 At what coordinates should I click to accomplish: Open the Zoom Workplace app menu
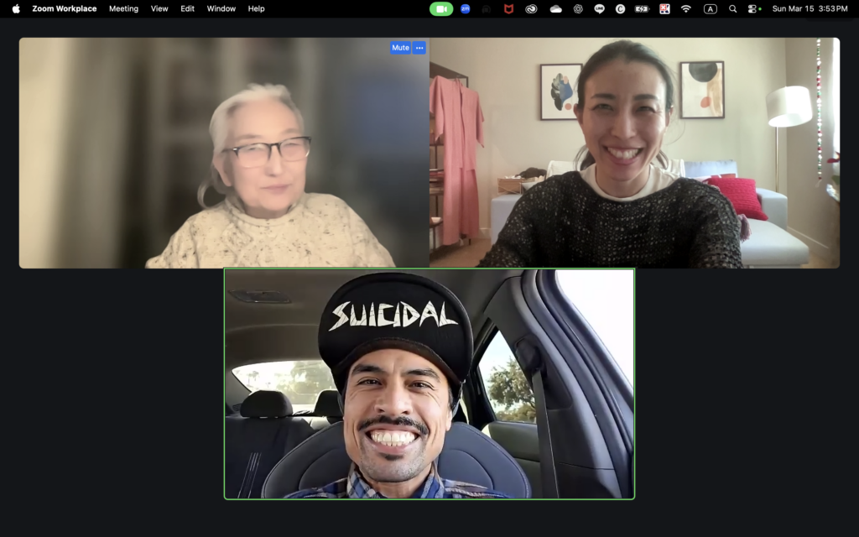[64, 8]
